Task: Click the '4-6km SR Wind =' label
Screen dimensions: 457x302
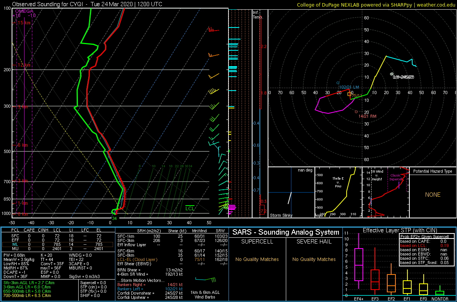Action: point(133,274)
